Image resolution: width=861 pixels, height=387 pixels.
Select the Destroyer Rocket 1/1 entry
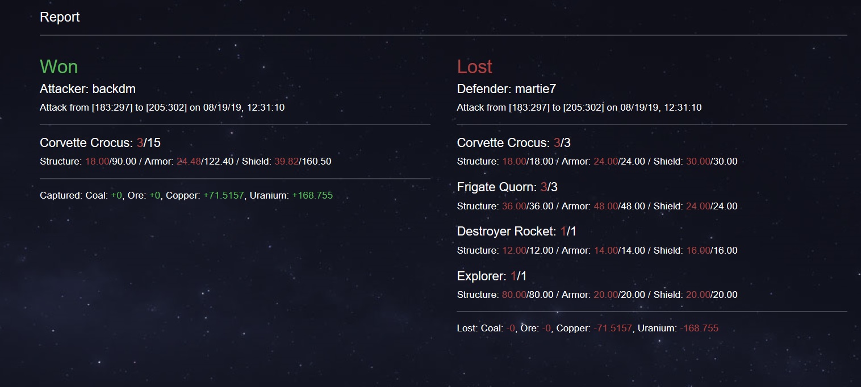click(x=517, y=232)
